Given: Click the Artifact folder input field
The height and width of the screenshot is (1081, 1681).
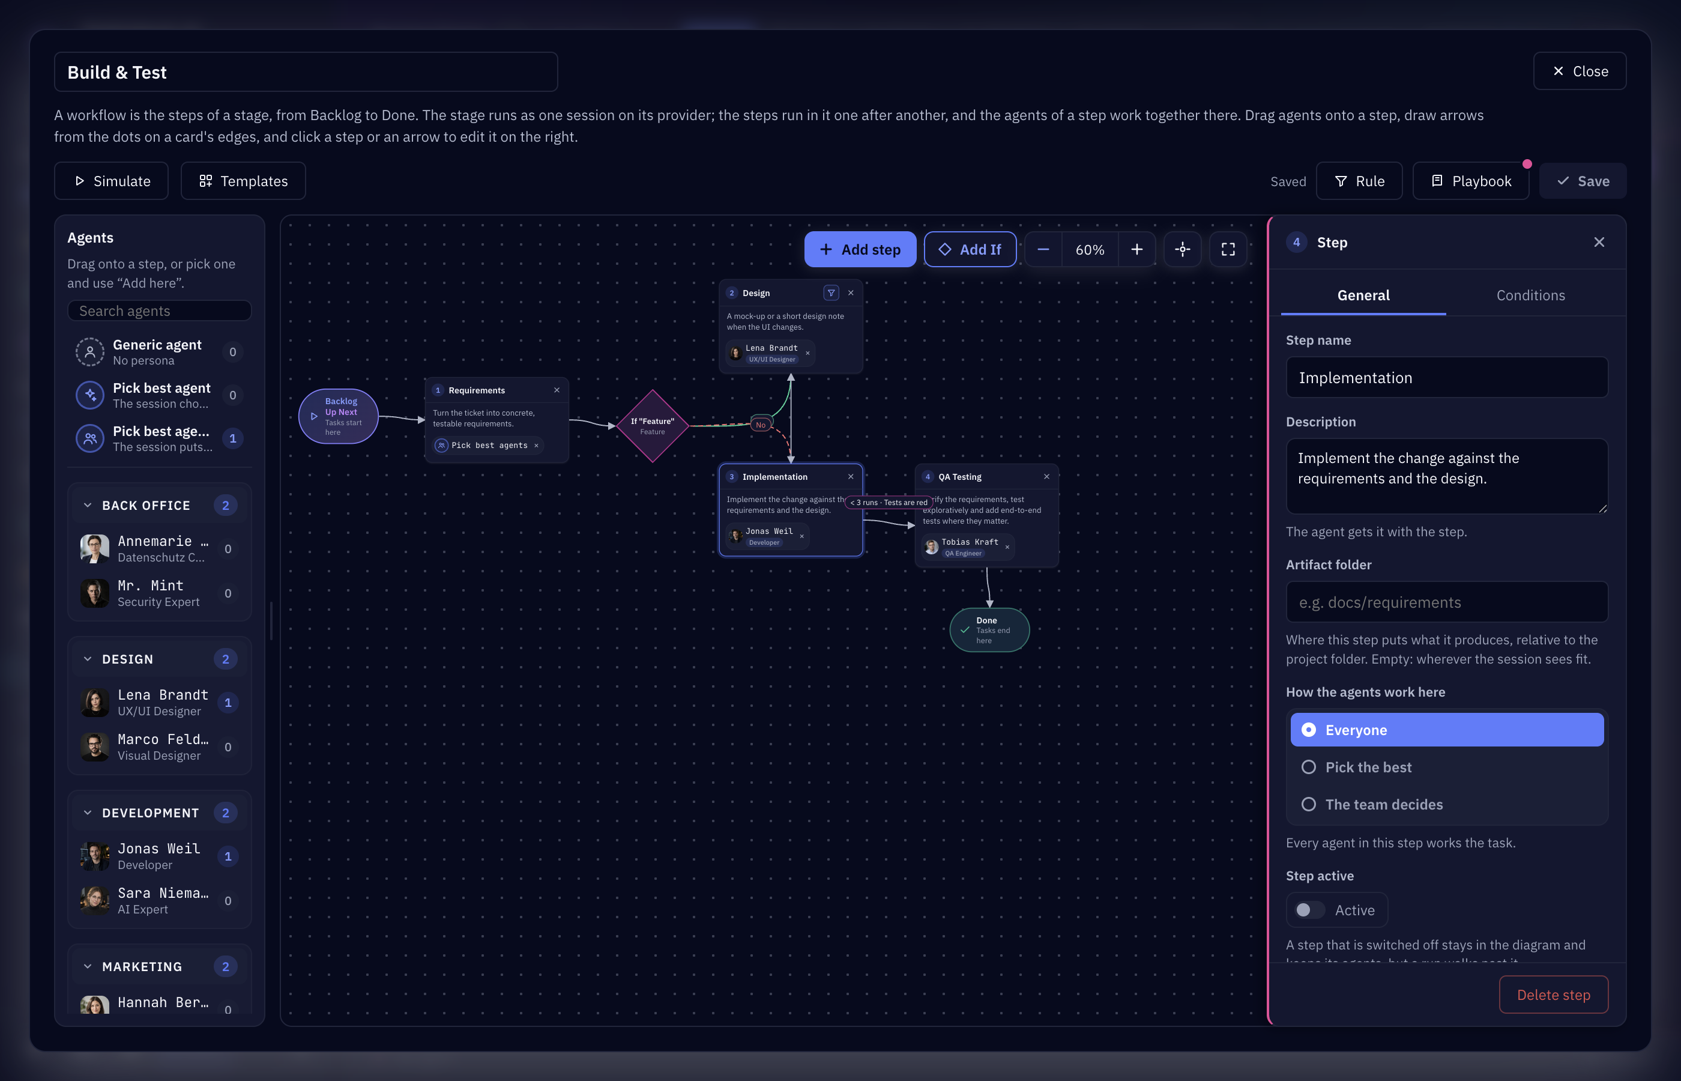Looking at the screenshot, I should pyautogui.click(x=1447, y=602).
